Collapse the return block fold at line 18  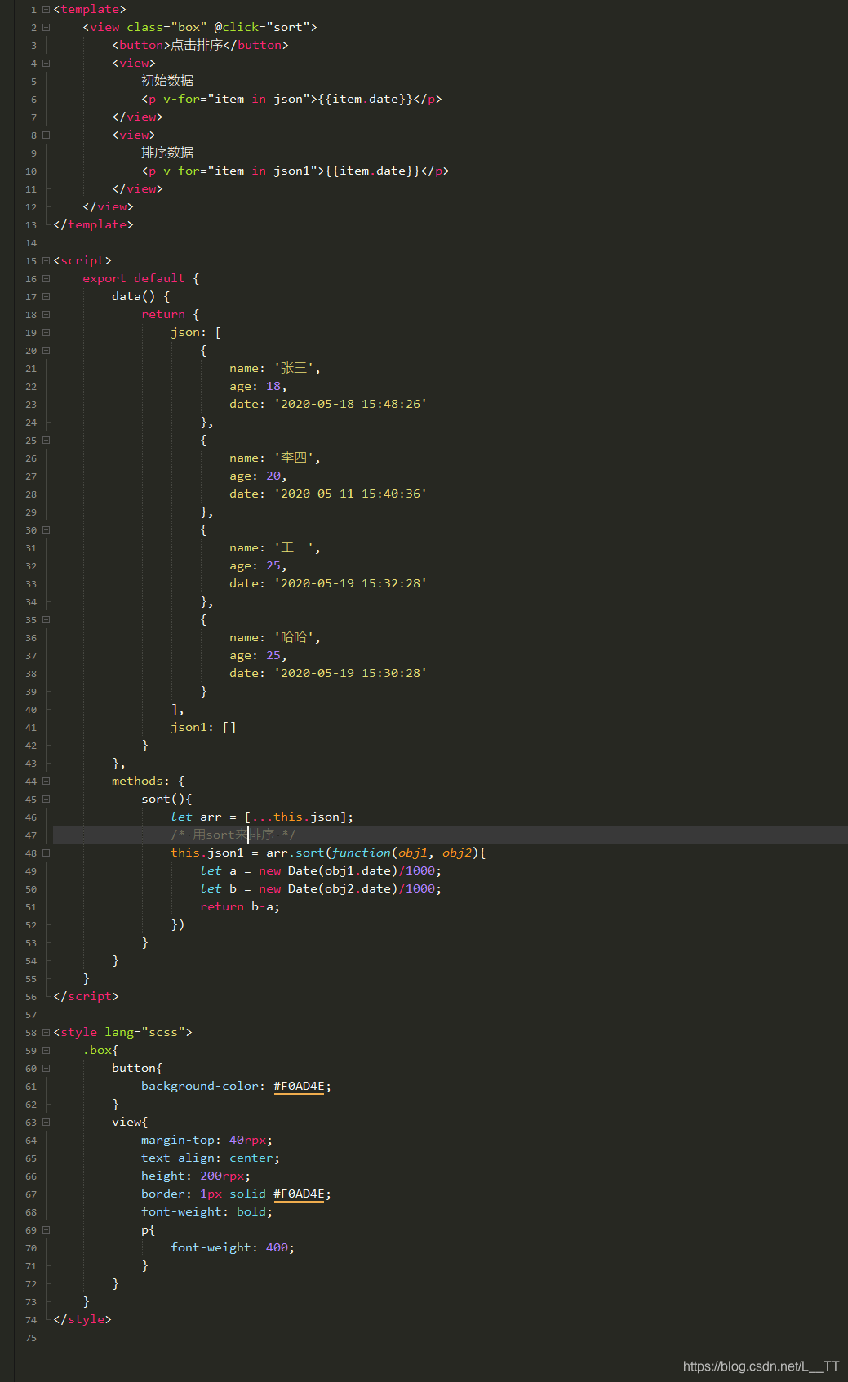(46, 314)
